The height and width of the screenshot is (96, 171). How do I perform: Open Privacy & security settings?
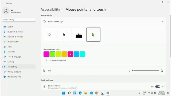pos(19,72)
